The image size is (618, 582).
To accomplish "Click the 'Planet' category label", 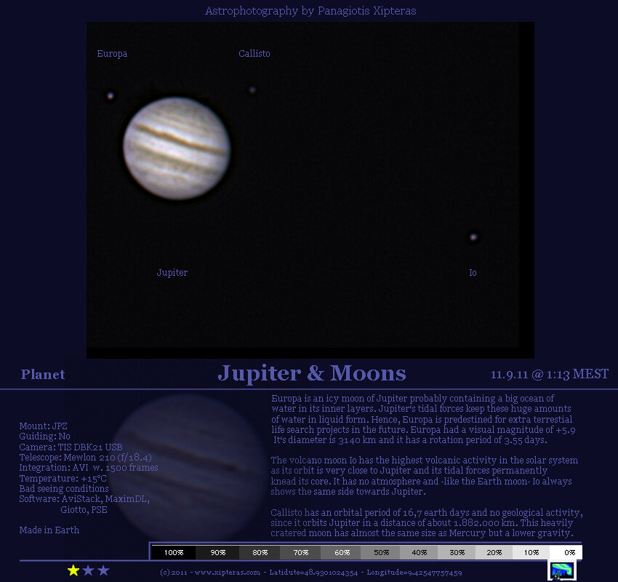I will (x=43, y=375).
